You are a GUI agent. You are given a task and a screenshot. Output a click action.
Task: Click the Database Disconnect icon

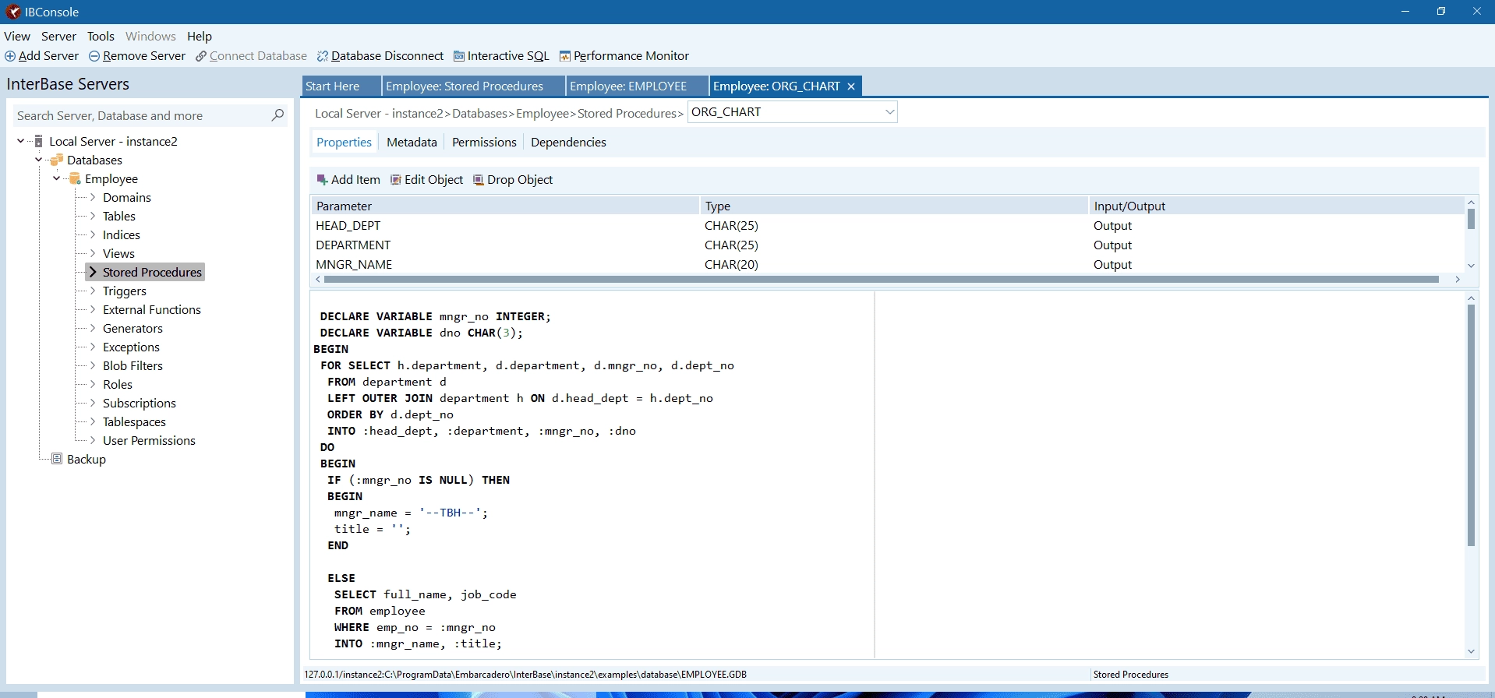tap(323, 56)
